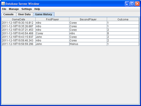The image size is (141, 106).
Task: Click Outcome 1 in 19:30:16.812 row
Action: pyautogui.click(x=123, y=23)
